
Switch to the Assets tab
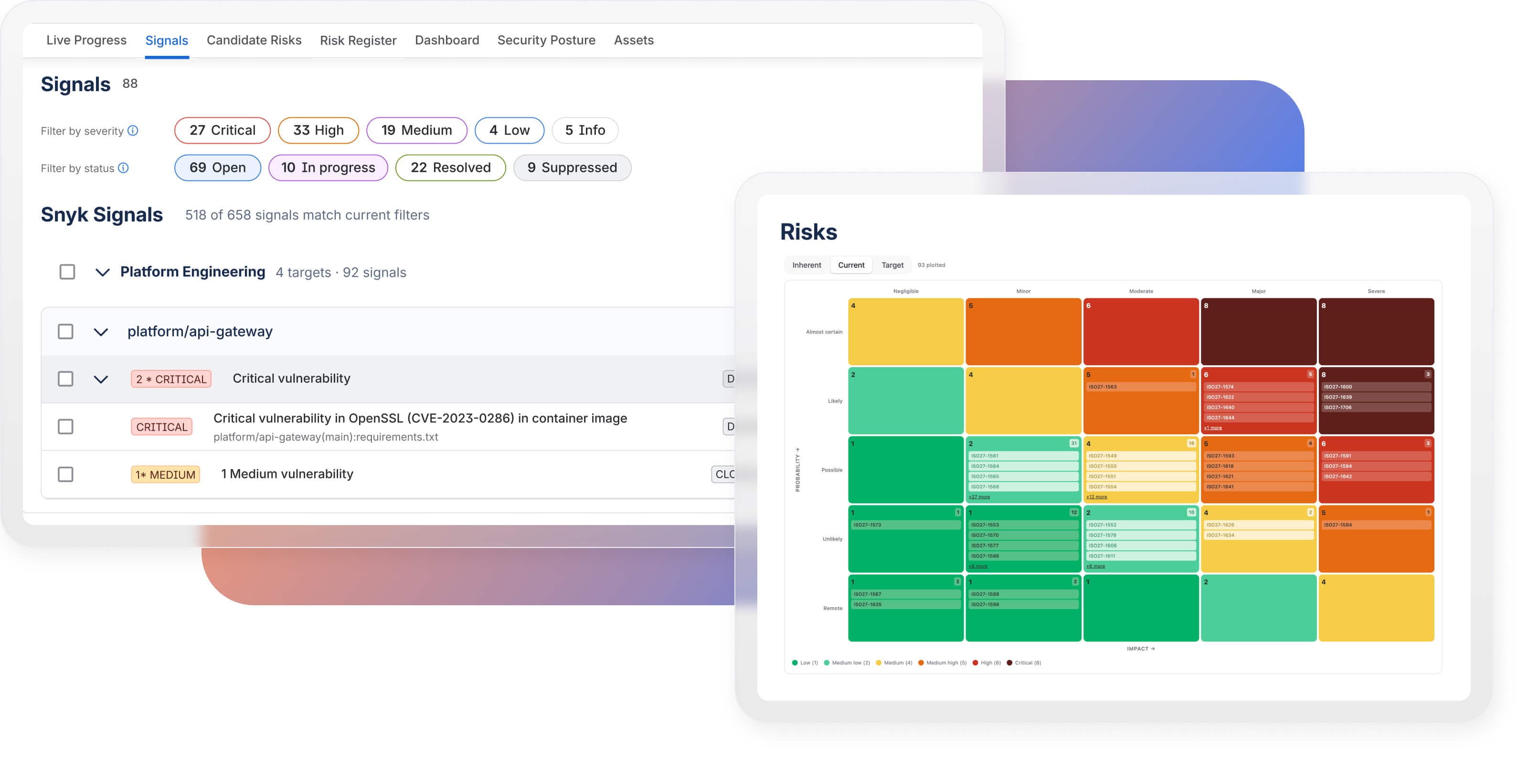coord(634,40)
